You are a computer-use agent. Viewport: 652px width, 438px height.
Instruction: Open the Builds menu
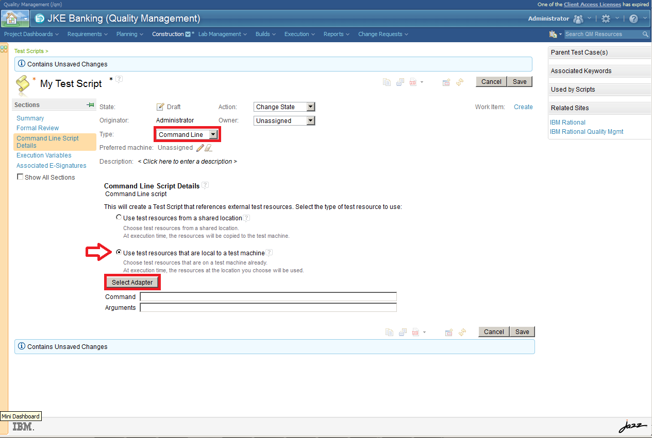pos(266,34)
